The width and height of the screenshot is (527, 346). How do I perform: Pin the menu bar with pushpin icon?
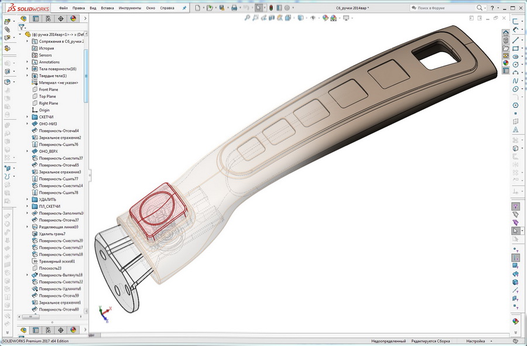tap(184, 8)
